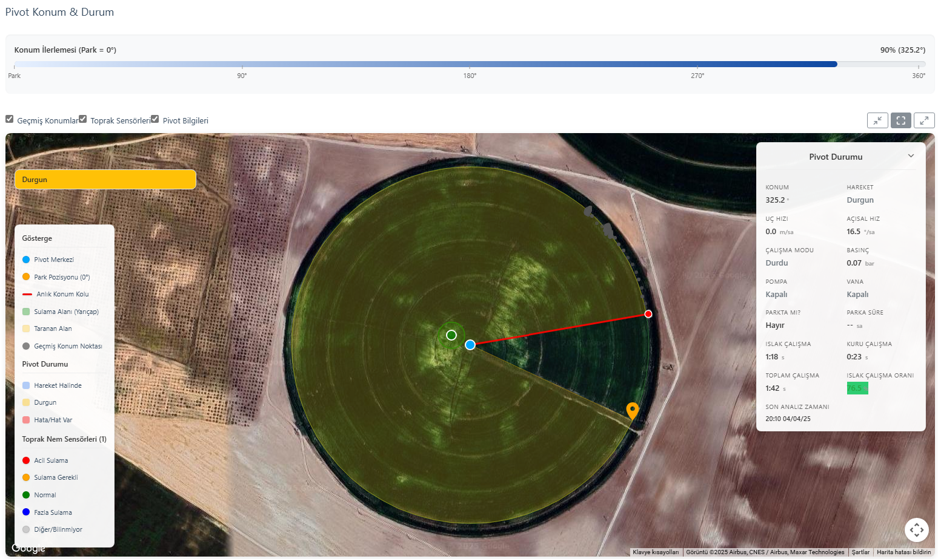Image resolution: width=938 pixels, height=559 pixels.
Task: Select the default map size icon
Action: [900, 120]
